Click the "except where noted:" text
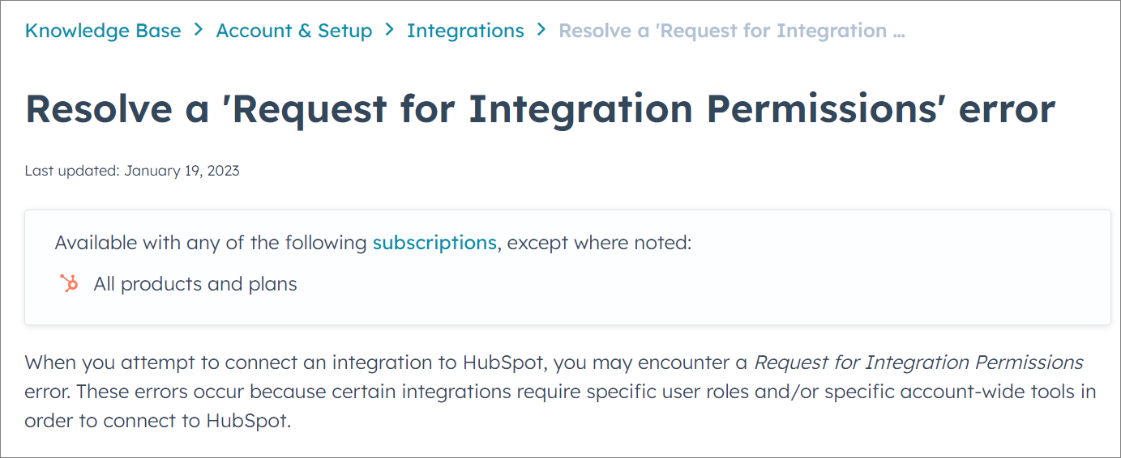1121x458 pixels. tap(599, 243)
